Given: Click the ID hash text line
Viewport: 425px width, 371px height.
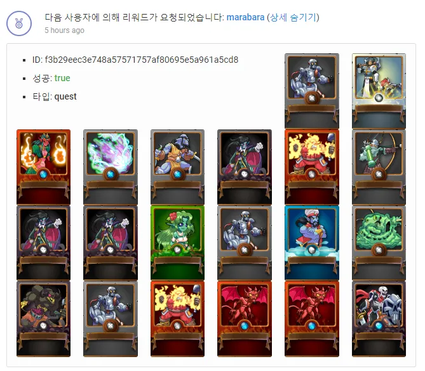Looking at the screenshot, I should [135, 60].
